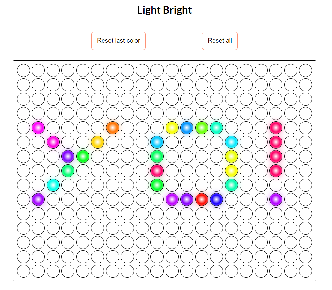The height and width of the screenshot is (290, 332).
Task: Toggle the leftmost magenta peg
Action: (38, 128)
